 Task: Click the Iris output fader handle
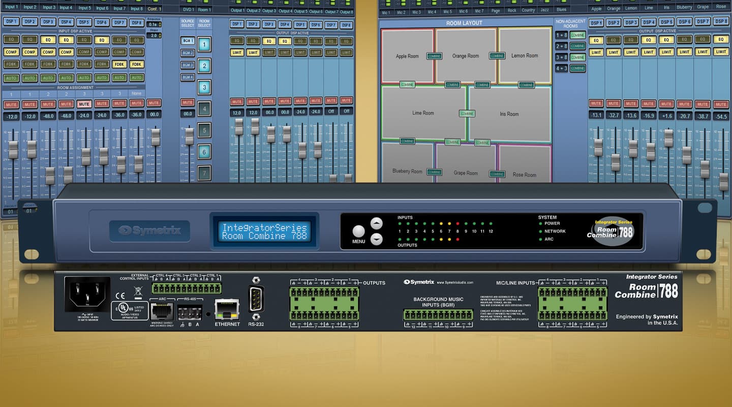point(668,138)
